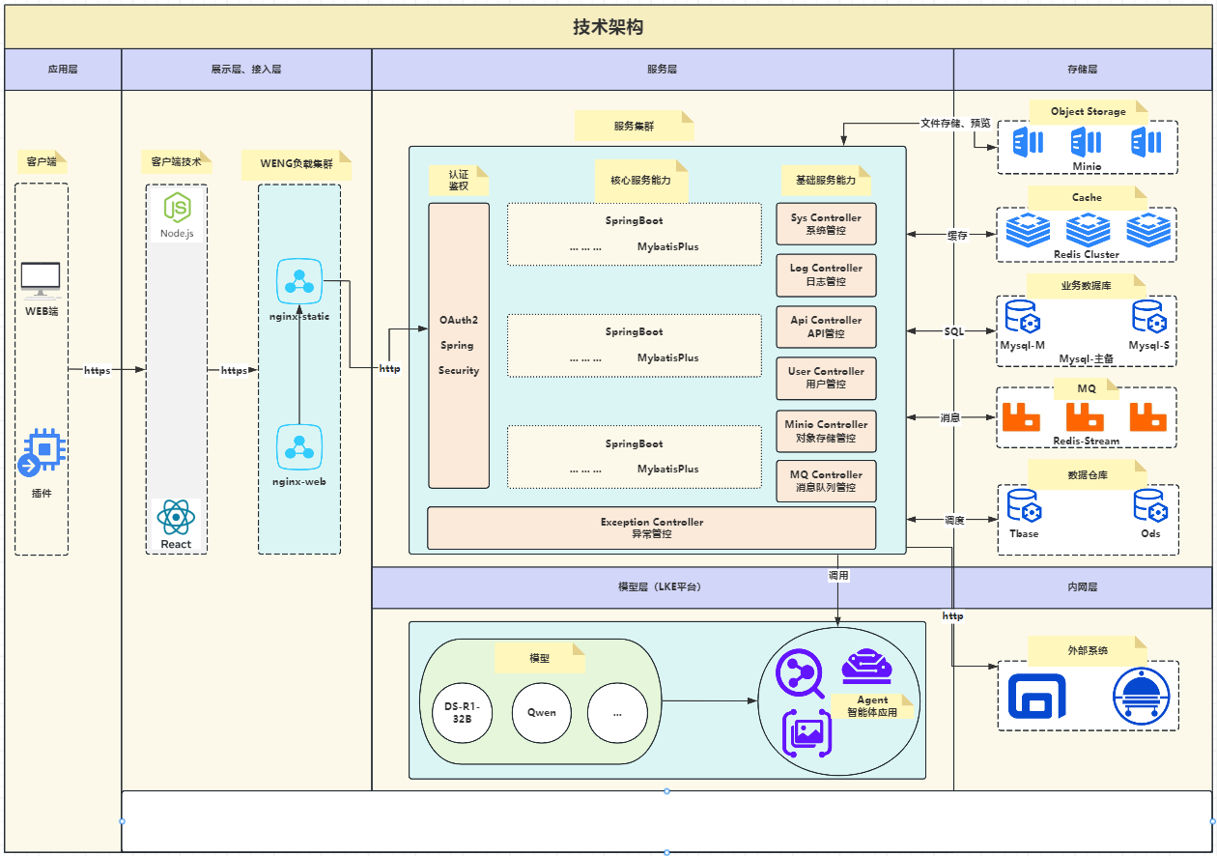Viewport: 1217px width, 856px height.
Task: Click the Mysql-M database icon
Action: pyautogui.click(x=1022, y=318)
